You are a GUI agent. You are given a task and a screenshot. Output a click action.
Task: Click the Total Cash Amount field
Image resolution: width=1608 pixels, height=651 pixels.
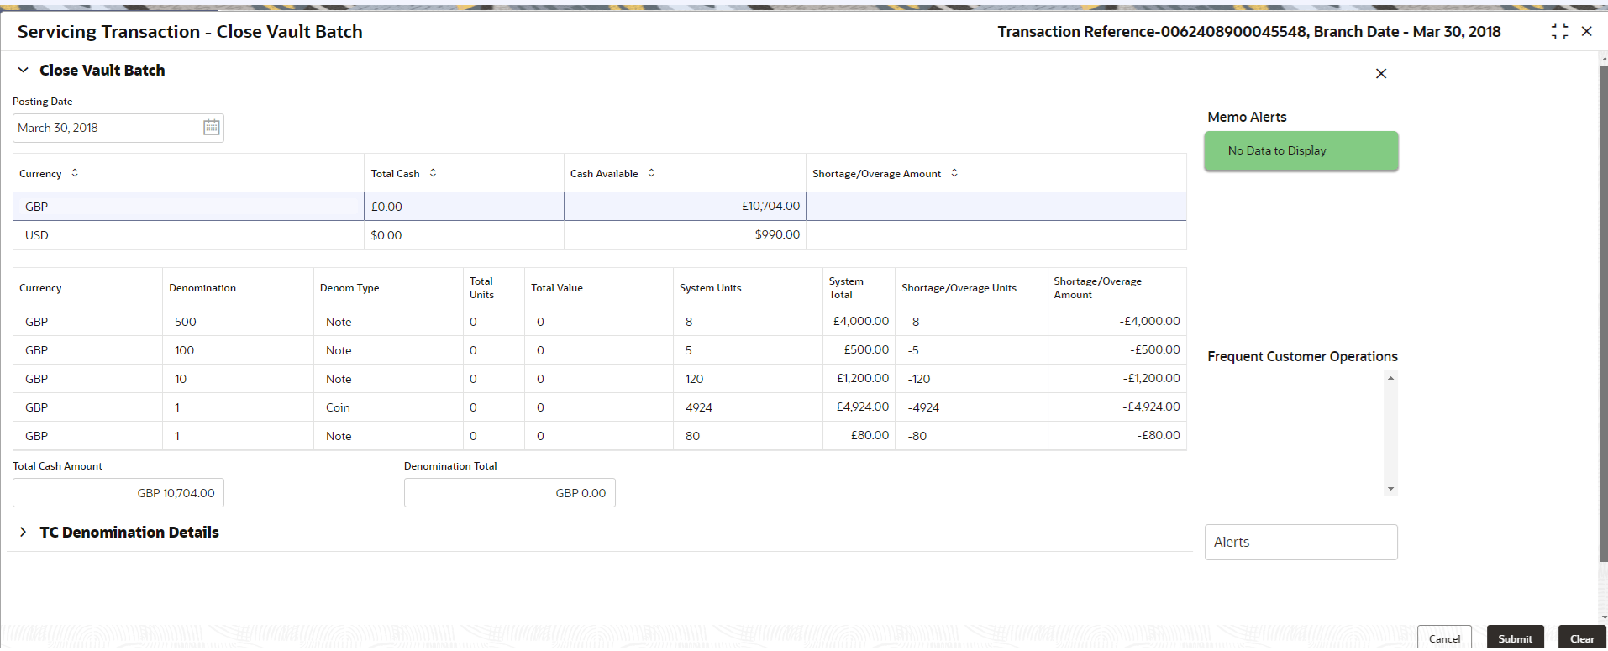point(118,493)
